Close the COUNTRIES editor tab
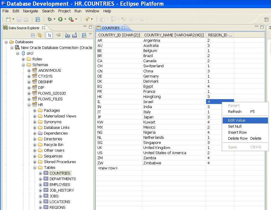271x210 pixels. 123,28
